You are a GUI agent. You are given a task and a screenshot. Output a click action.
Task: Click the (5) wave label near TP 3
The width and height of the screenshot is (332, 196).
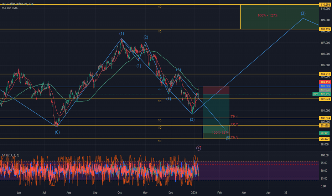click(x=228, y=138)
